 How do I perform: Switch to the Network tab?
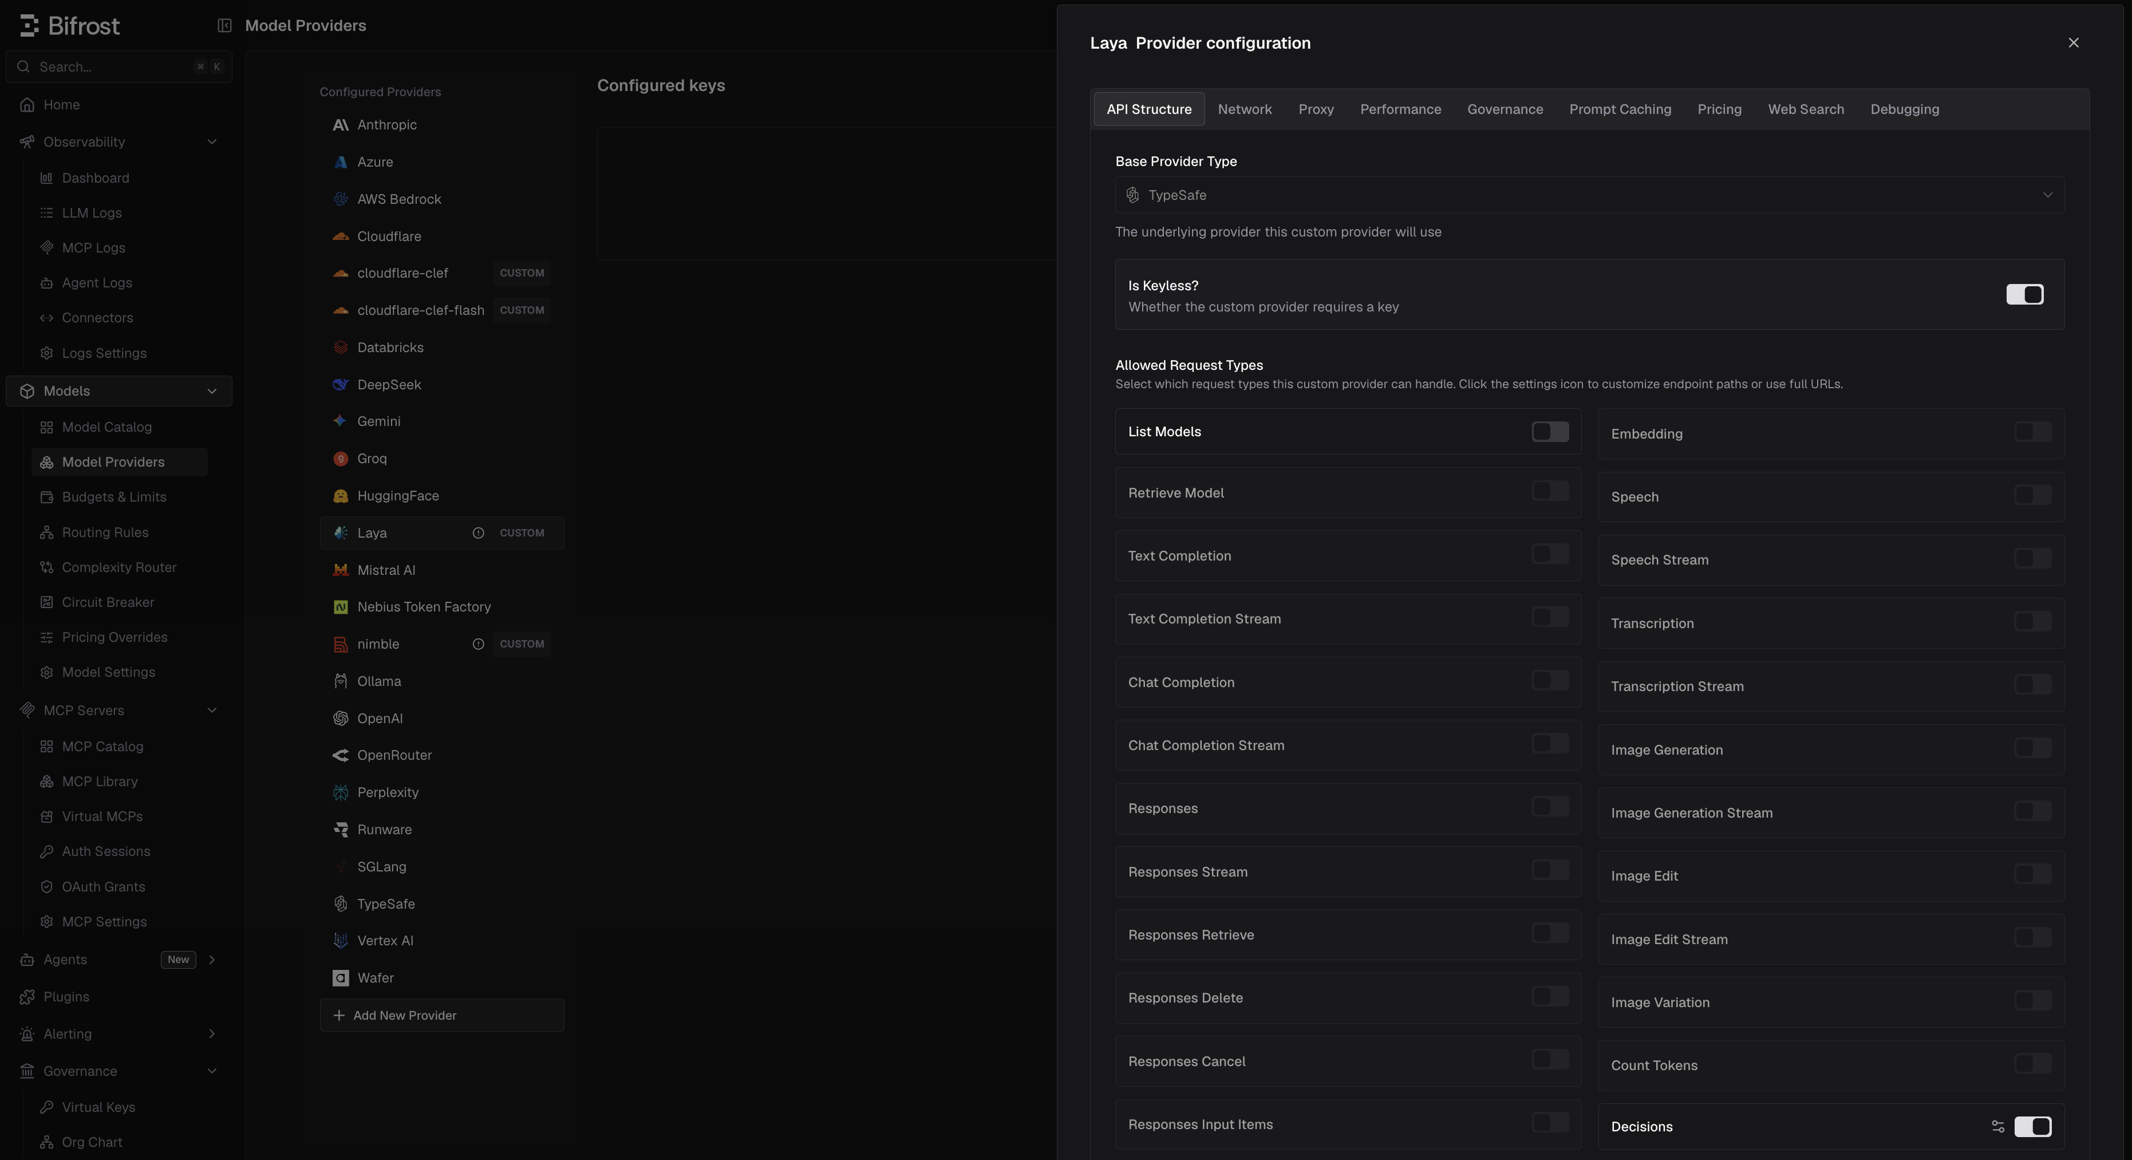1245,109
